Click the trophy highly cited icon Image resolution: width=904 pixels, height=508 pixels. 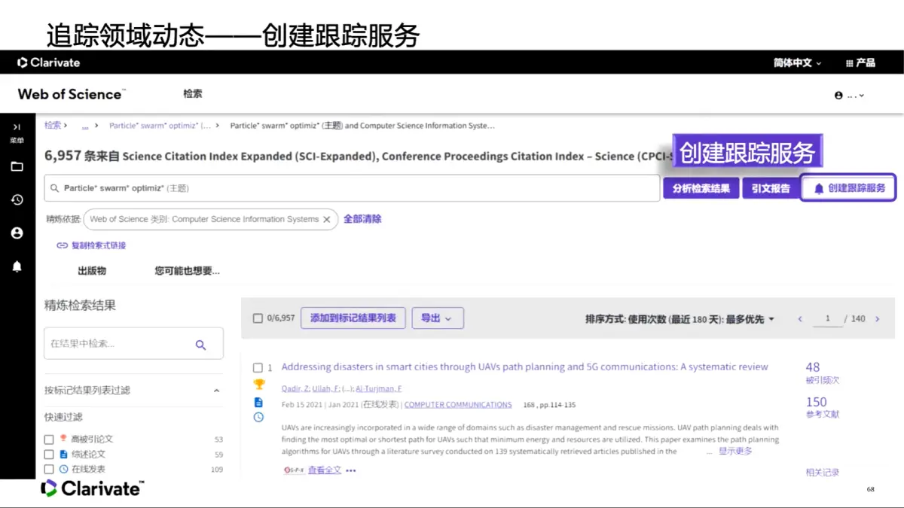(x=259, y=385)
